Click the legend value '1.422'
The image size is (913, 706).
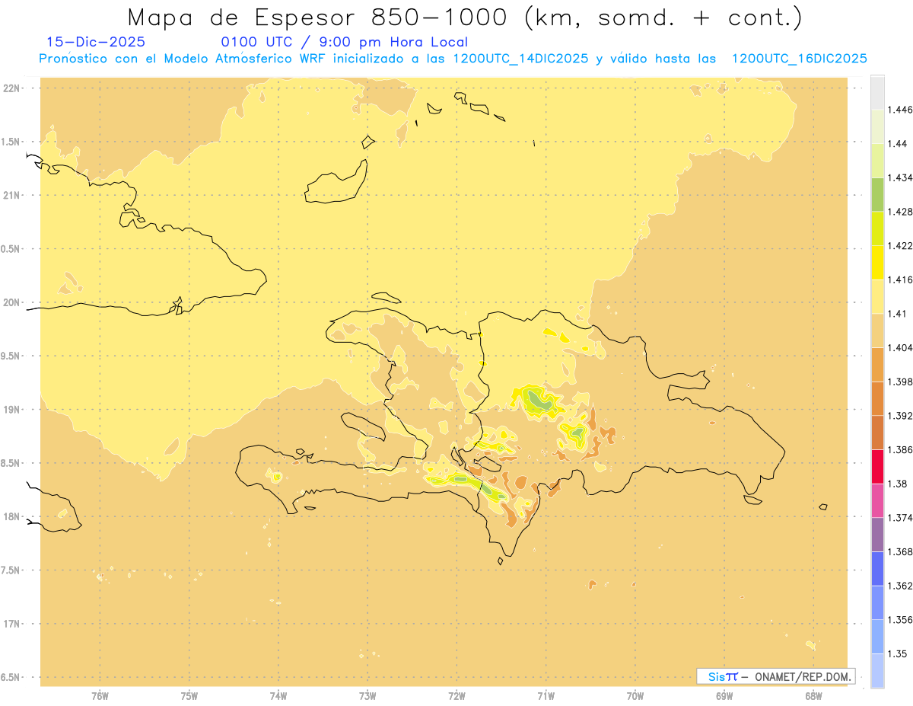pyautogui.click(x=900, y=245)
